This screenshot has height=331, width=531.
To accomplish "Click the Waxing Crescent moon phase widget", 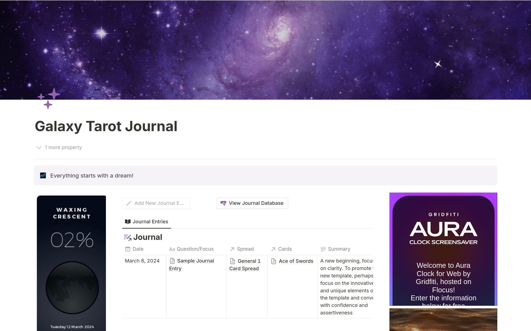I will [71, 213].
